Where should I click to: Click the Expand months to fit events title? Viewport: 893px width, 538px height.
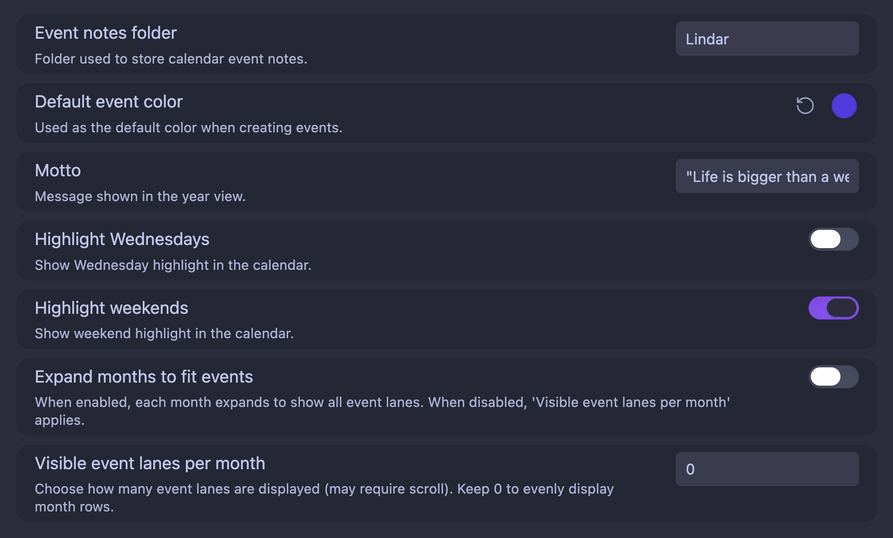(x=144, y=377)
